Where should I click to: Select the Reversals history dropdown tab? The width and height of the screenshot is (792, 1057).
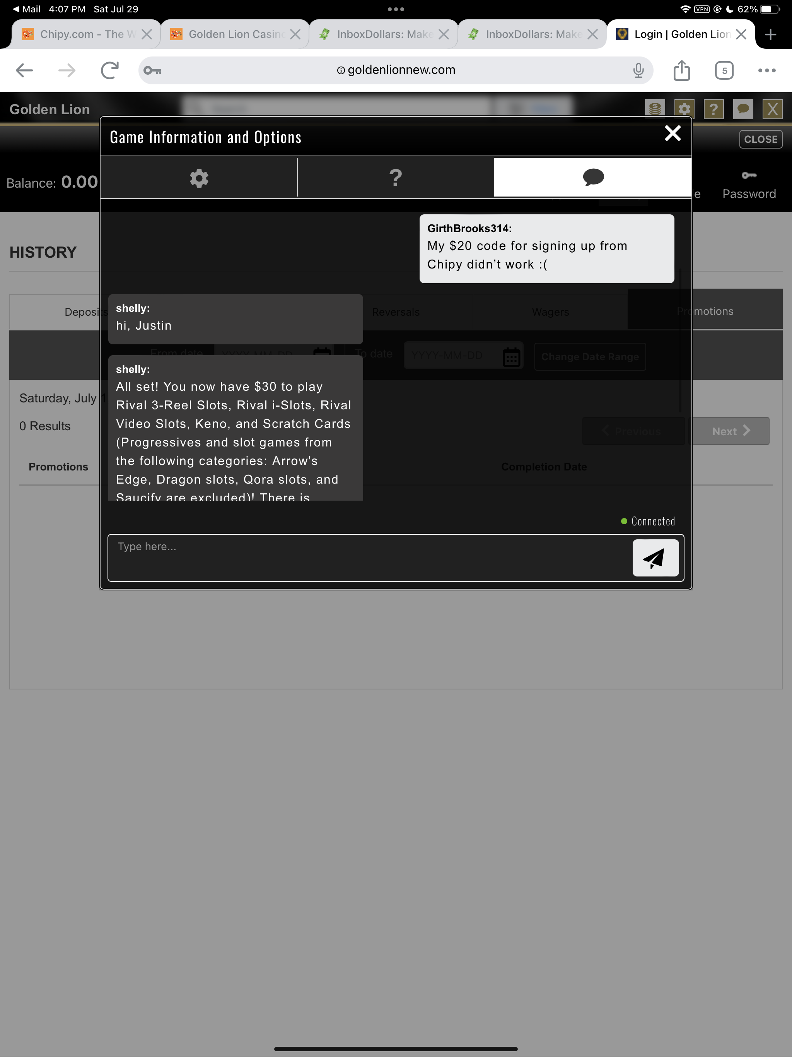click(395, 311)
